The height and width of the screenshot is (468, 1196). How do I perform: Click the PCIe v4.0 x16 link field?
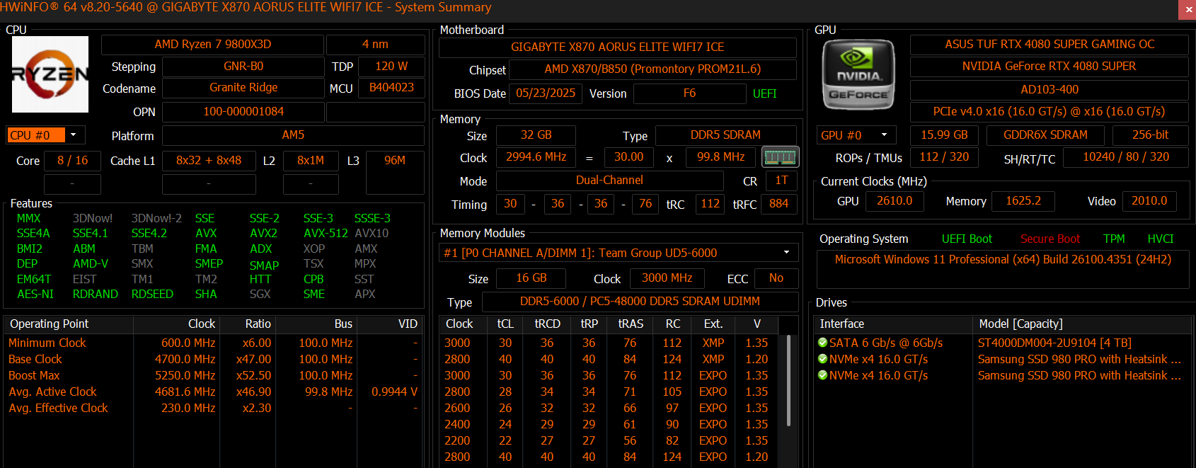(x=1050, y=112)
